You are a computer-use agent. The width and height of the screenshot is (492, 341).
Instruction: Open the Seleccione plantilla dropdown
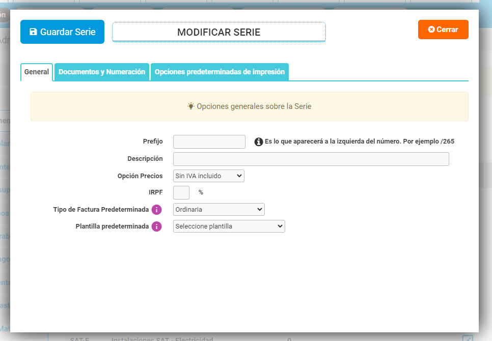(x=229, y=226)
